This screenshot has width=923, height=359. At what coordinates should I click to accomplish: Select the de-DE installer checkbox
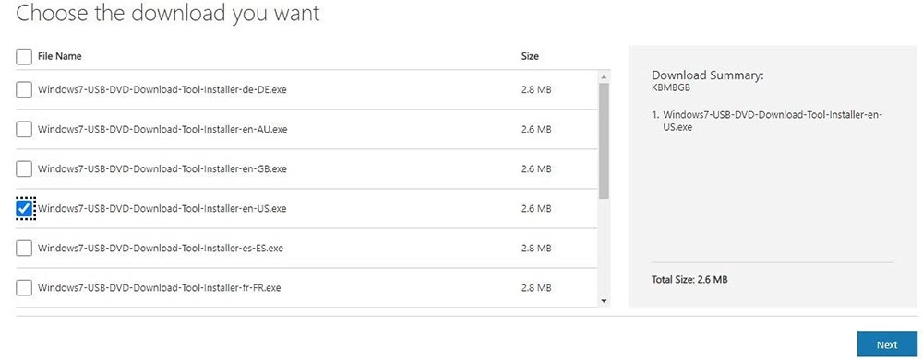point(24,90)
